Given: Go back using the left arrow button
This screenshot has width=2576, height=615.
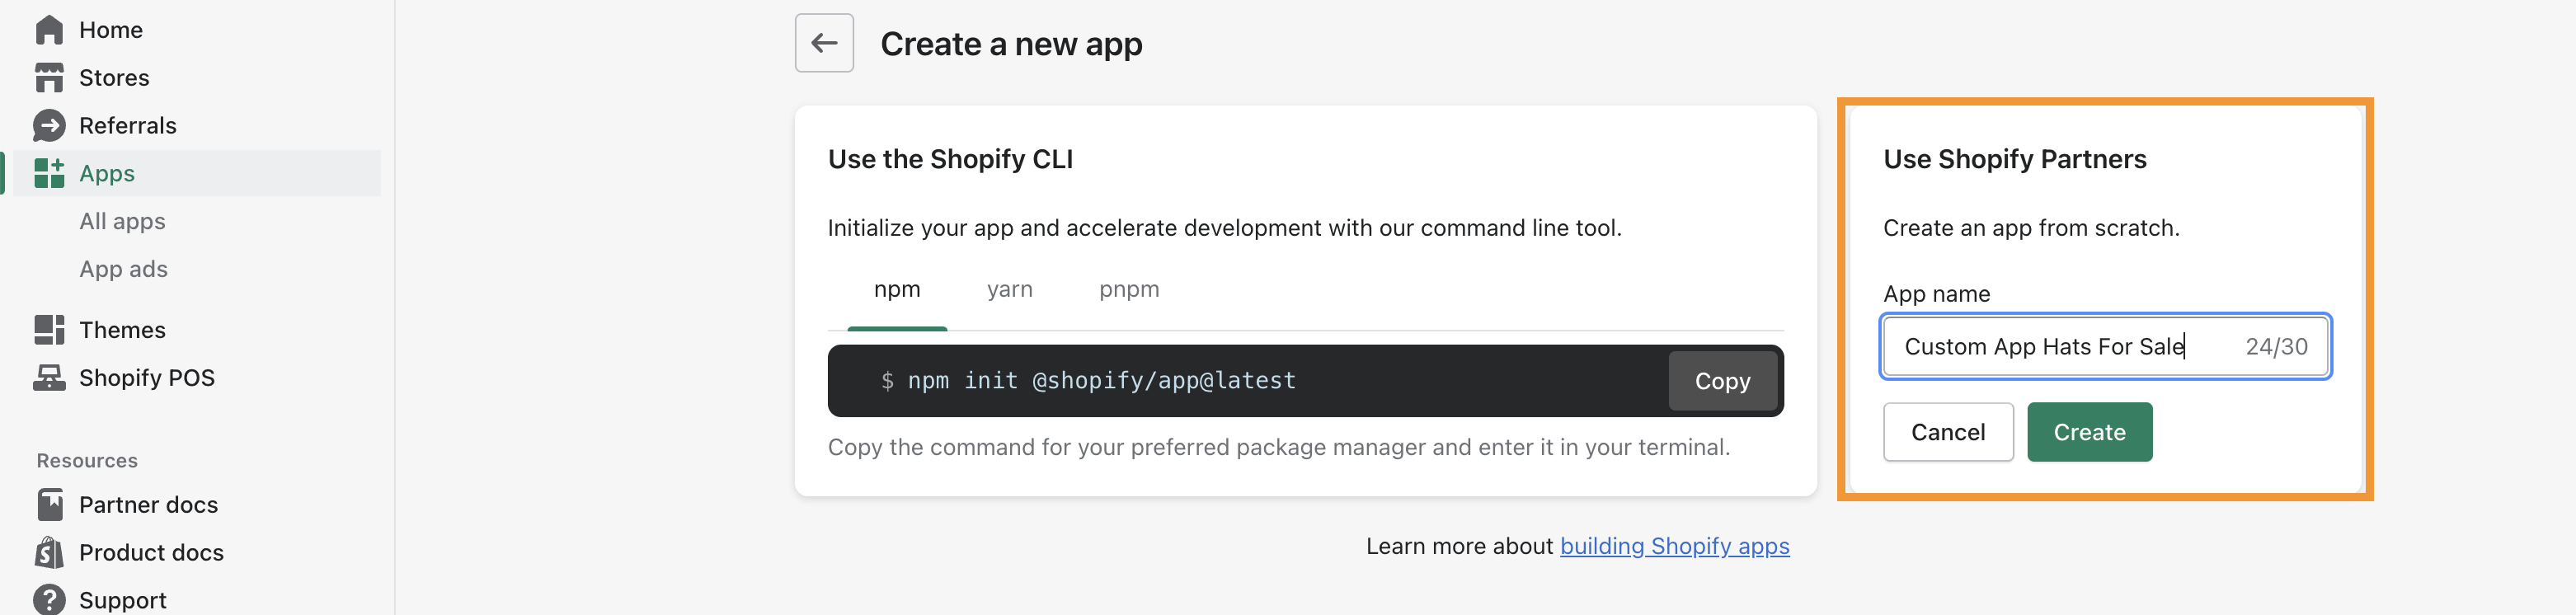Looking at the screenshot, I should pyautogui.click(x=824, y=43).
